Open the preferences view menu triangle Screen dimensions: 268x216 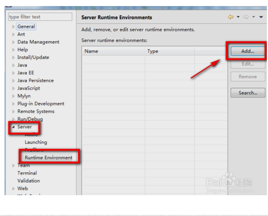261,17
